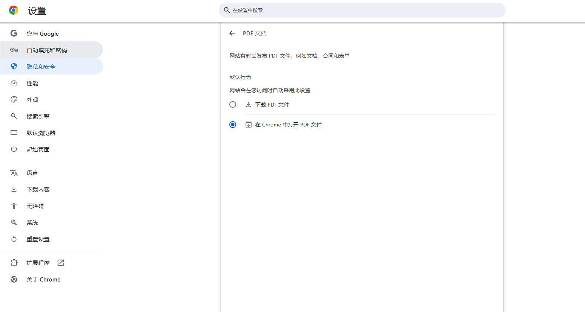This screenshot has width=585, height=312.
Task: Click the Chrome logo beside 设置
Action: [x=14, y=11]
